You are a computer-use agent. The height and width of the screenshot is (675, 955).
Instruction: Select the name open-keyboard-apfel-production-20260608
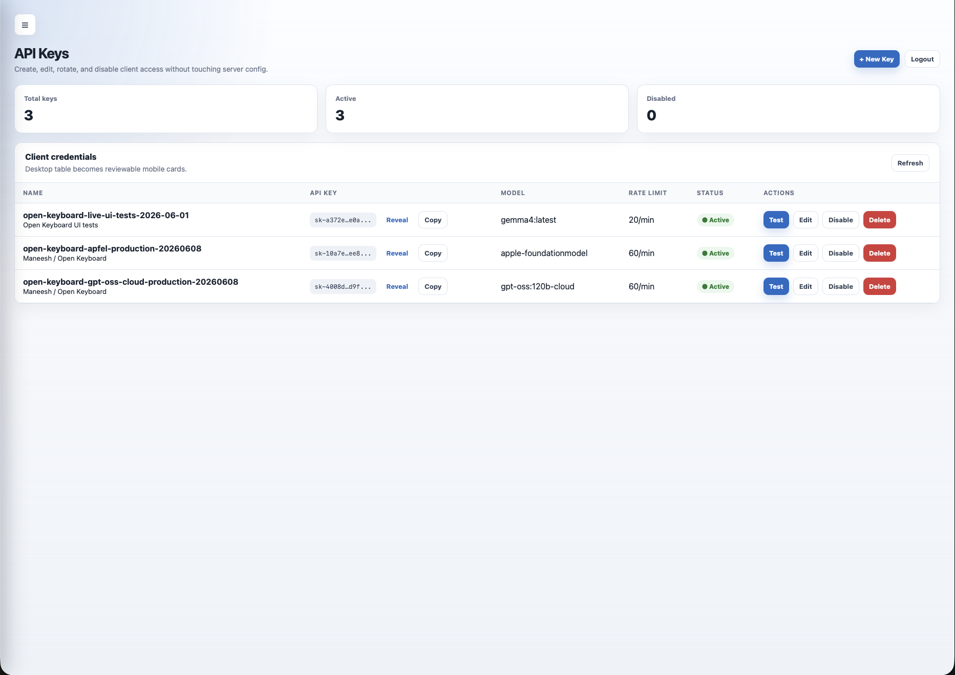coord(112,248)
